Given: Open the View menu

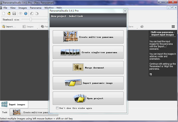Looking at the screenshot, I should (13, 8).
